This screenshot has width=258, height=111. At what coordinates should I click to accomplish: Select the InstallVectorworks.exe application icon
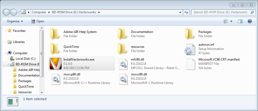(x=56, y=64)
